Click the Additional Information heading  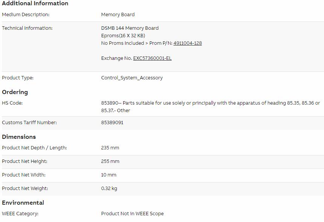35,3
